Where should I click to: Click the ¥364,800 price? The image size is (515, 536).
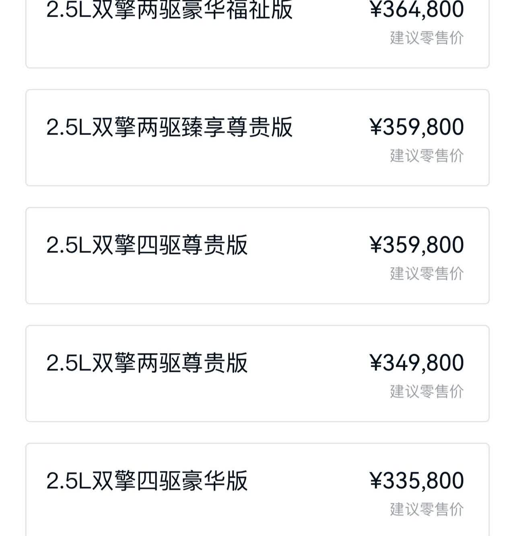pos(416,10)
